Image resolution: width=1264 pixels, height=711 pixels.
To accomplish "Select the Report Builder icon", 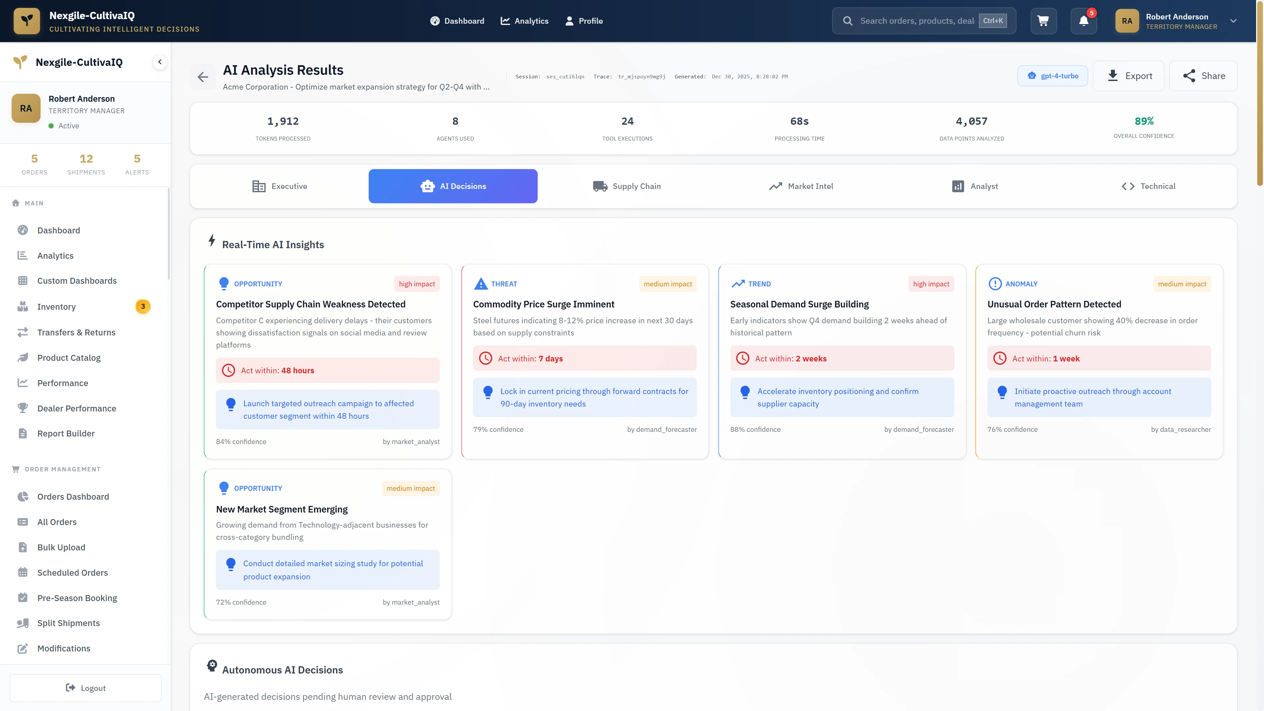I will point(23,433).
